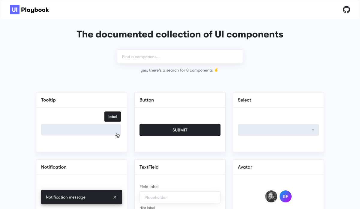This screenshot has height=209, width=360.
Task: Open the Tooltip component card title
Action: (48, 100)
